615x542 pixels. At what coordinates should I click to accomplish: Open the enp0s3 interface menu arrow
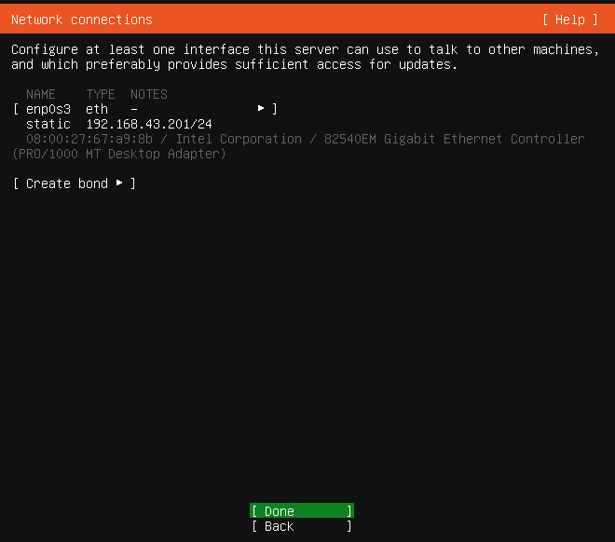click(x=261, y=108)
